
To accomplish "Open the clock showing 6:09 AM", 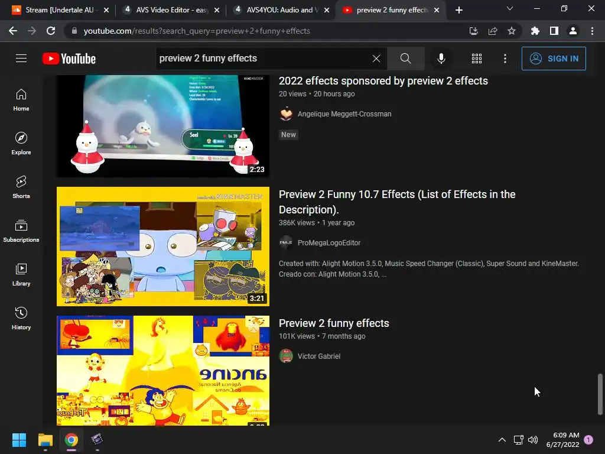I will click(562, 440).
